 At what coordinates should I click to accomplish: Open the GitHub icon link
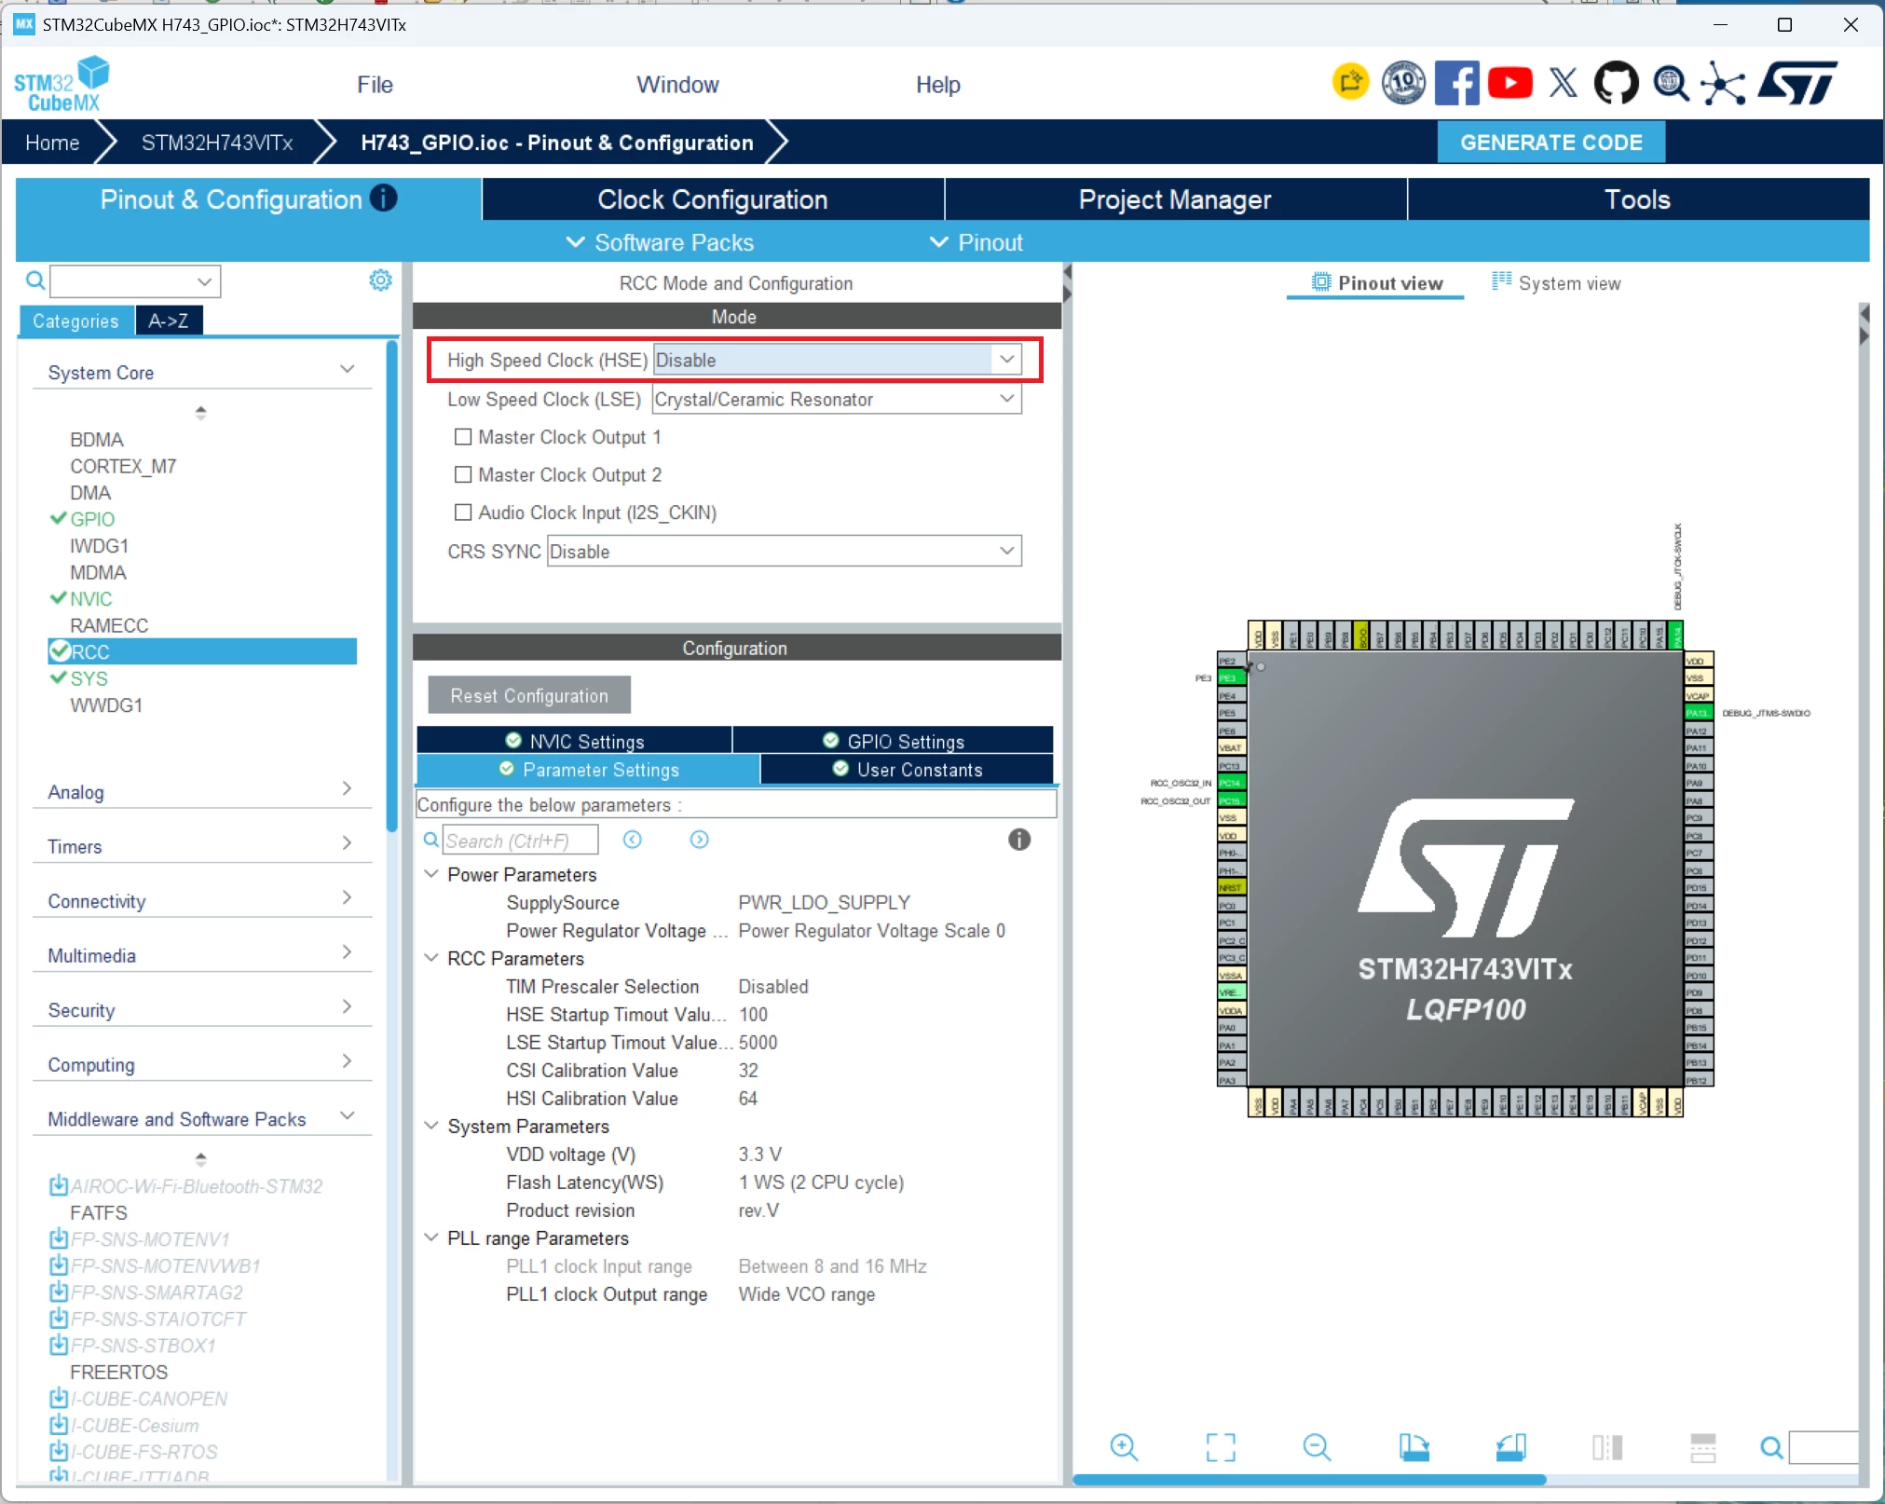(1617, 83)
